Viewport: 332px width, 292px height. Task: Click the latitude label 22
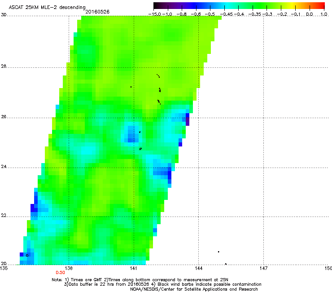[4, 216]
